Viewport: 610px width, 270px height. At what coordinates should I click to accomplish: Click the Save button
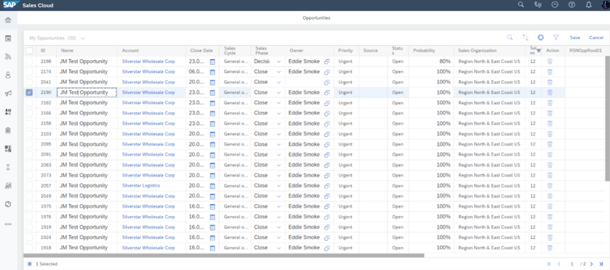click(x=575, y=38)
